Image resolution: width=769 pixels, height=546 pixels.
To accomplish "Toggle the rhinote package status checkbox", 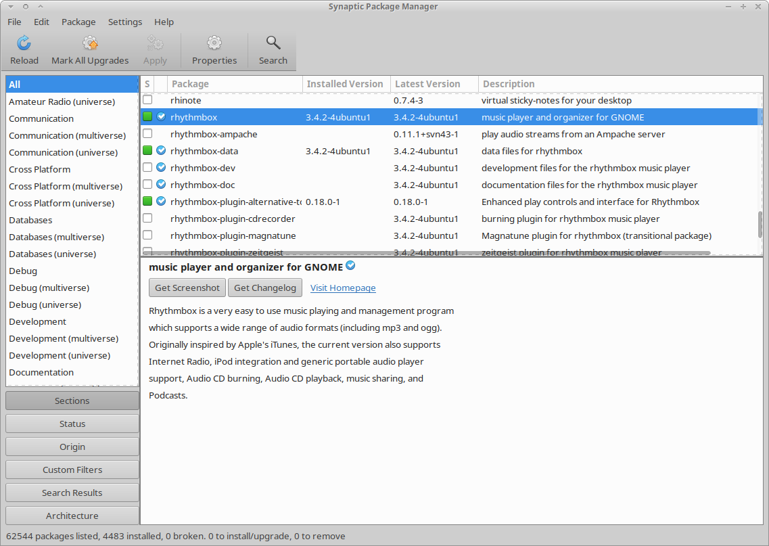I will click(147, 99).
